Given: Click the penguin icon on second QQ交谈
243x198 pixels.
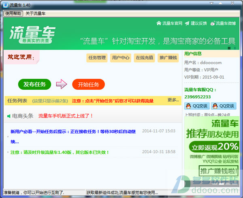Looking at the screenshot, I should click(215, 106).
